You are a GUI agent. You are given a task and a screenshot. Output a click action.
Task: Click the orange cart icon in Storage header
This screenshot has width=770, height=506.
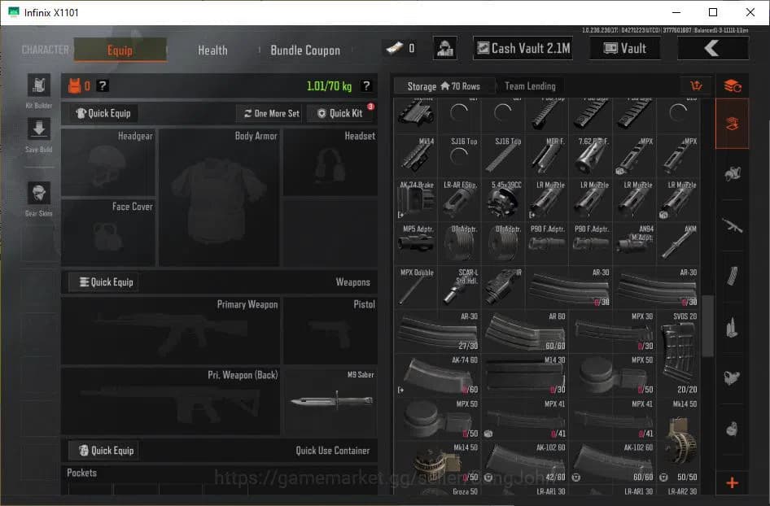click(x=696, y=85)
